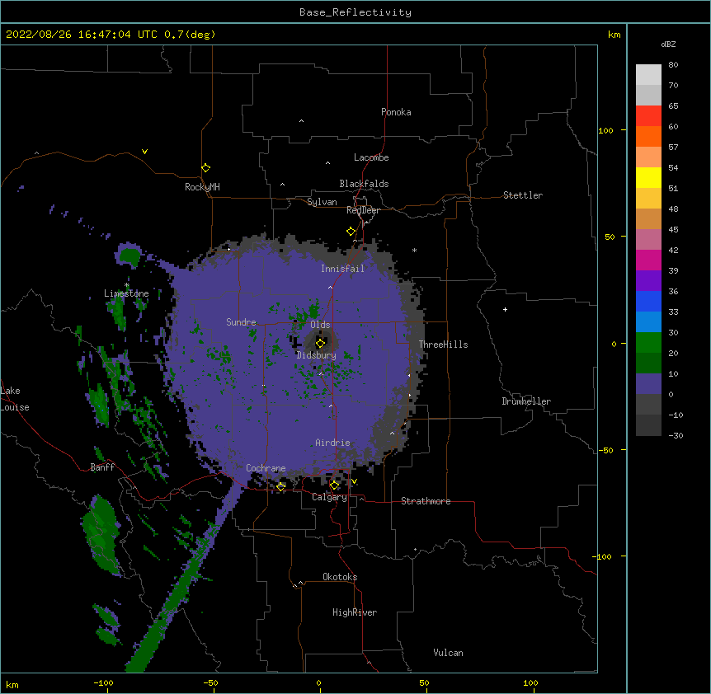Select the RedDeer city label
Image resolution: width=711 pixels, height=694 pixels.
[x=363, y=210]
